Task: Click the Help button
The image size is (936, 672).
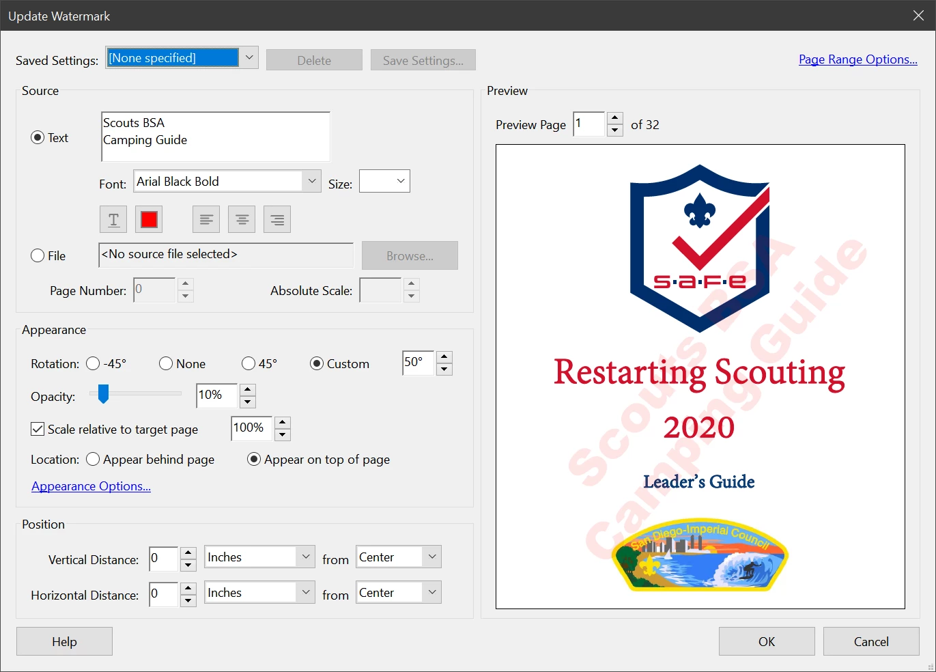Action: 64,641
